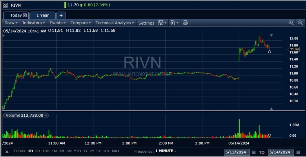Screen dimensions: 306x157
Task: Click the 1.25M volume axis label
Action: [294, 125]
